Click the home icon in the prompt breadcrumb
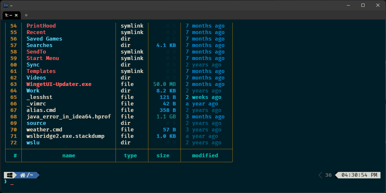This screenshot has height=193, width=386. [x=22, y=175]
